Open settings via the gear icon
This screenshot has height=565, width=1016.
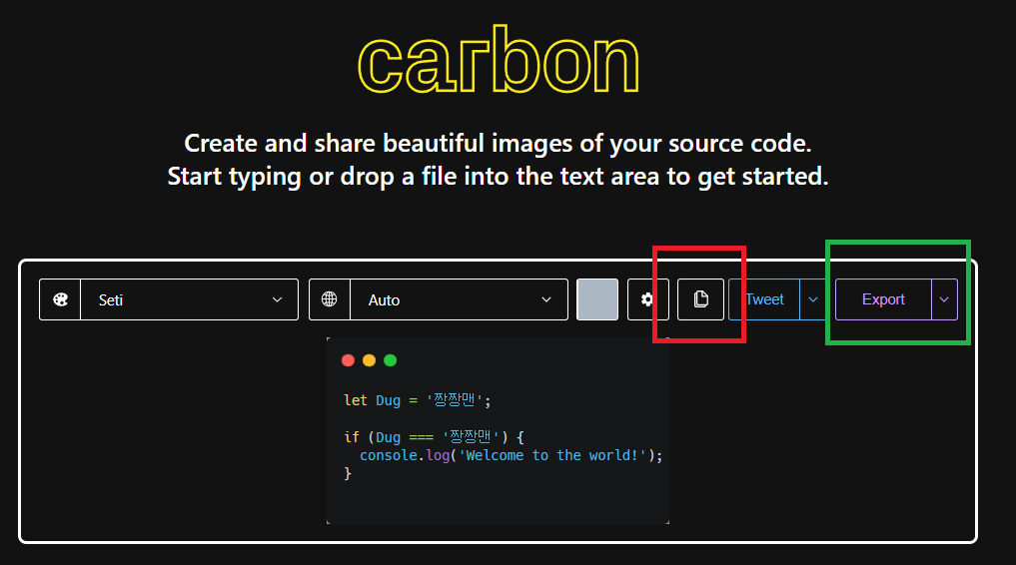(646, 299)
